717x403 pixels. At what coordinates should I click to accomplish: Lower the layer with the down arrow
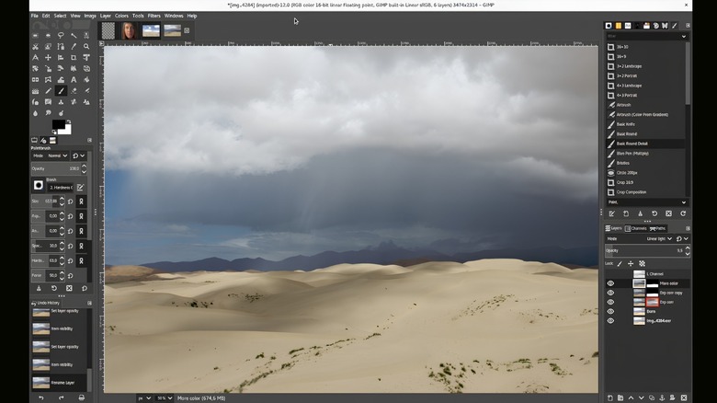[641, 398]
